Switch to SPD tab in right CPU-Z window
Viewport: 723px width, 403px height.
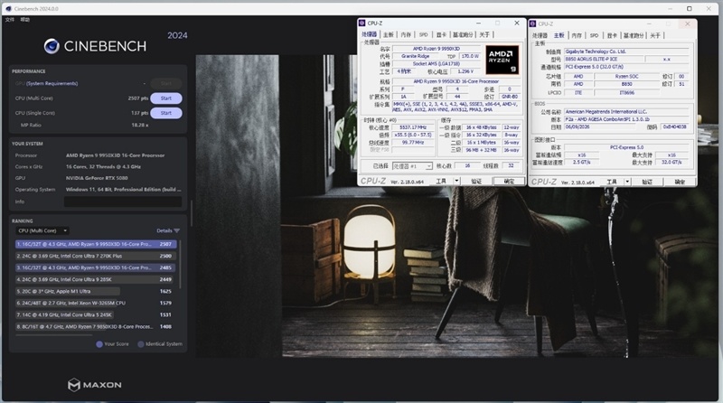pos(594,35)
